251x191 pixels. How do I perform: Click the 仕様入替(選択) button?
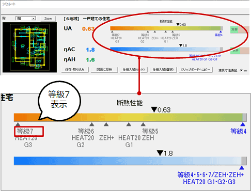coord(163,70)
